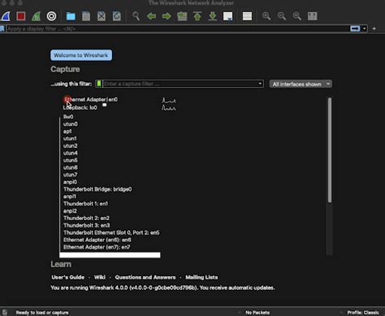
Task: Select utun7 interface row
Action: coord(71,175)
